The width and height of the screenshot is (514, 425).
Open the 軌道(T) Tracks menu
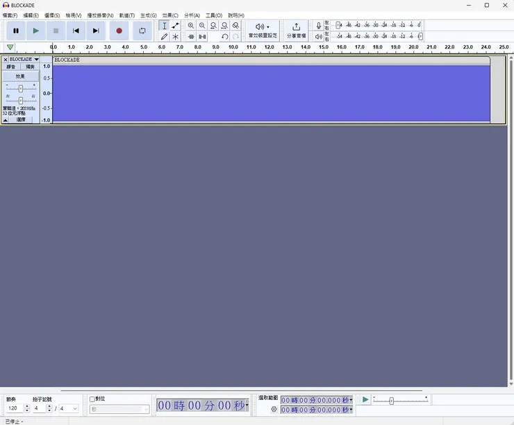pyautogui.click(x=127, y=15)
